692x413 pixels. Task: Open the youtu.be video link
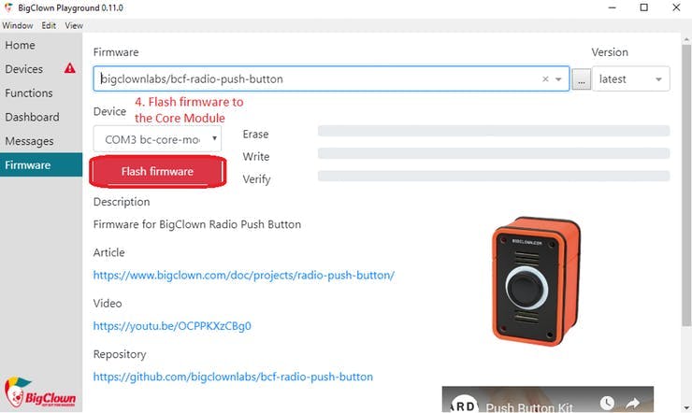(172, 326)
